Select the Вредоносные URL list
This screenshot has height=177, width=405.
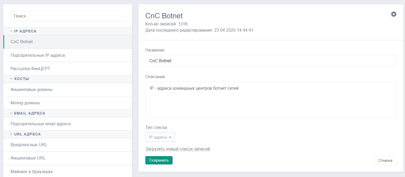68,145
